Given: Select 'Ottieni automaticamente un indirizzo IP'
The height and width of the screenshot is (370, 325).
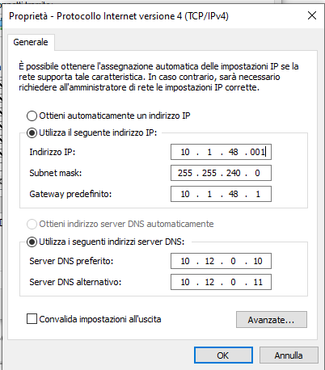Looking at the screenshot, I should (x=32, y=116).
